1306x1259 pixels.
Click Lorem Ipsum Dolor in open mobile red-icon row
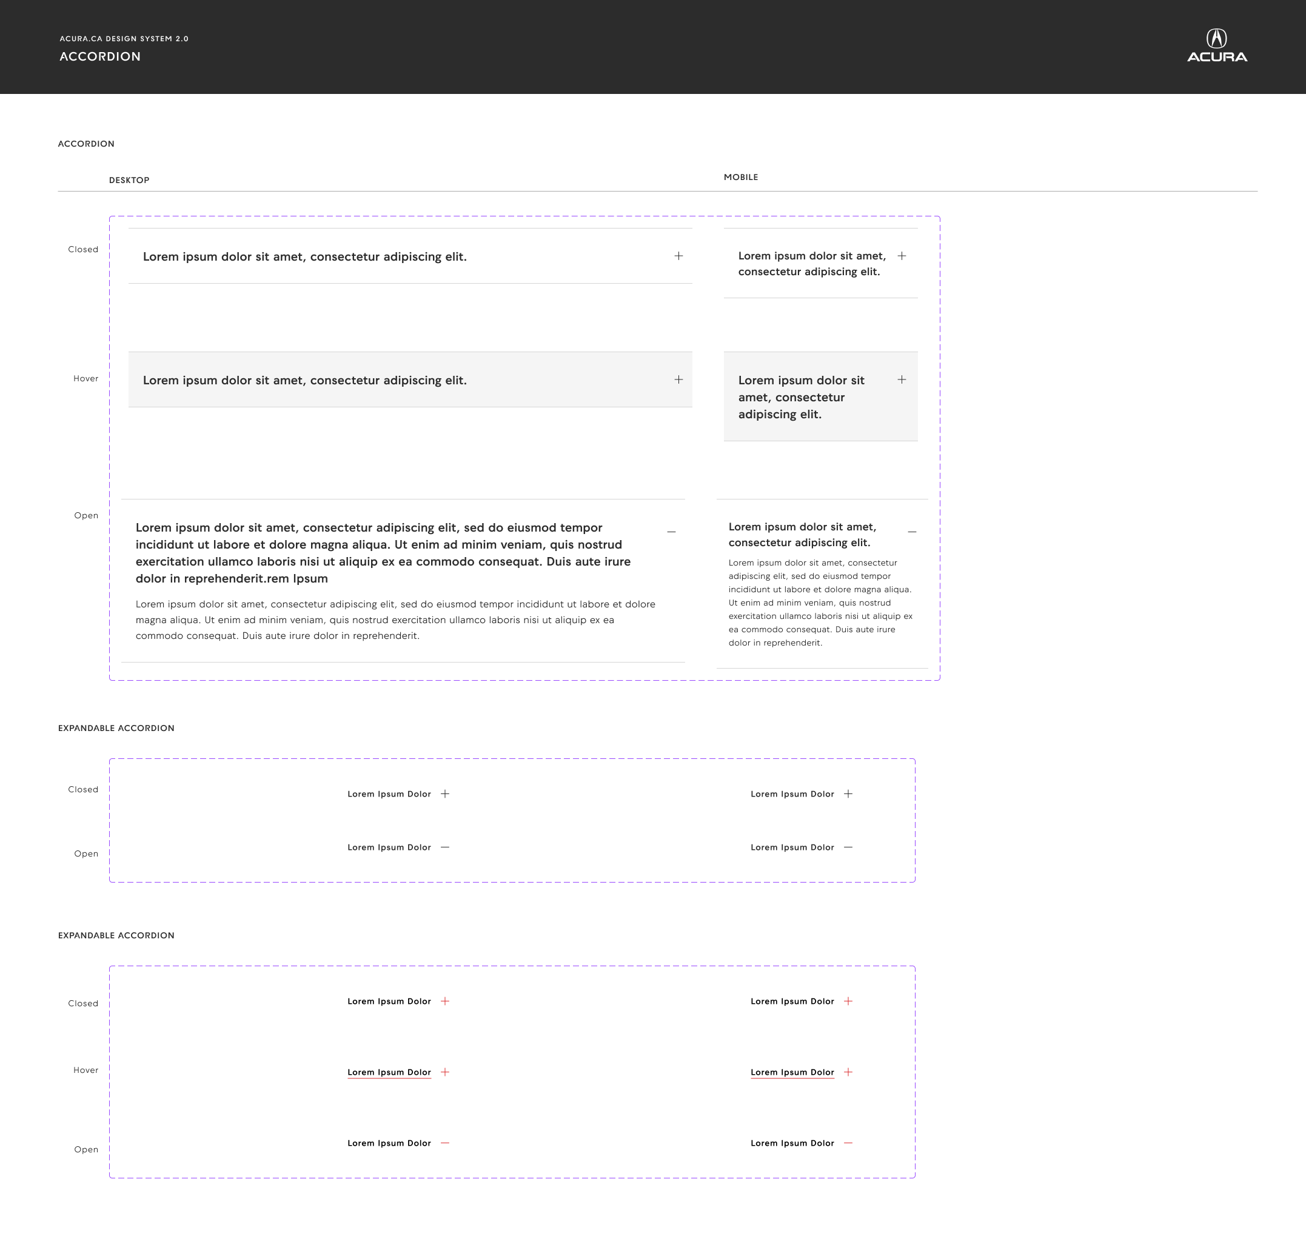[x=792, y=1143]
